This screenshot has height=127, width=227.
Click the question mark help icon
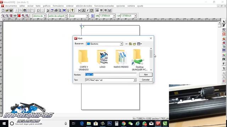point(72,10)
